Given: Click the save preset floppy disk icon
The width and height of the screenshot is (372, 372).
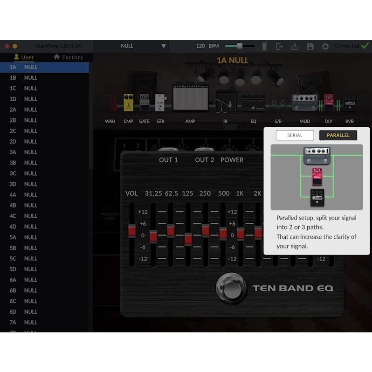Looking at the screenshot, I should pyautogui.click(x=310, y=46).
